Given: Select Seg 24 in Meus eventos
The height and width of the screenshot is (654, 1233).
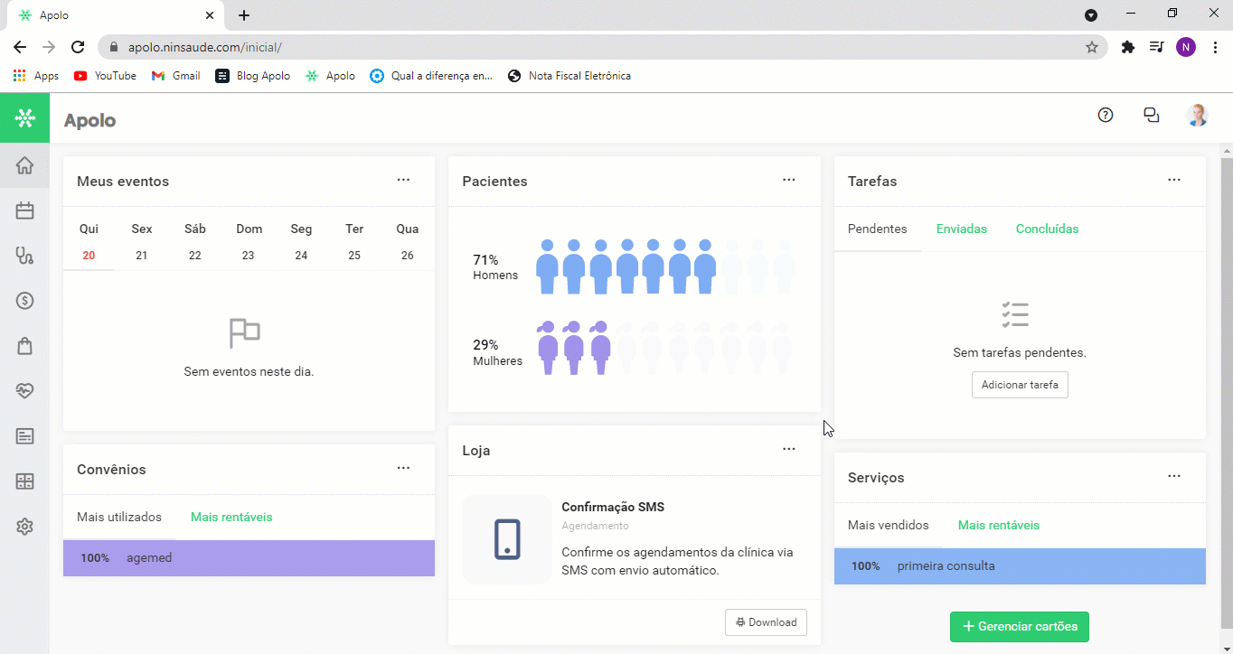Looking at the screenshot, I should (301, 242).
